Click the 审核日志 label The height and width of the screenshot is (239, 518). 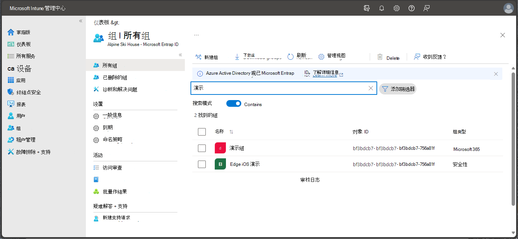tap(310, 180)
